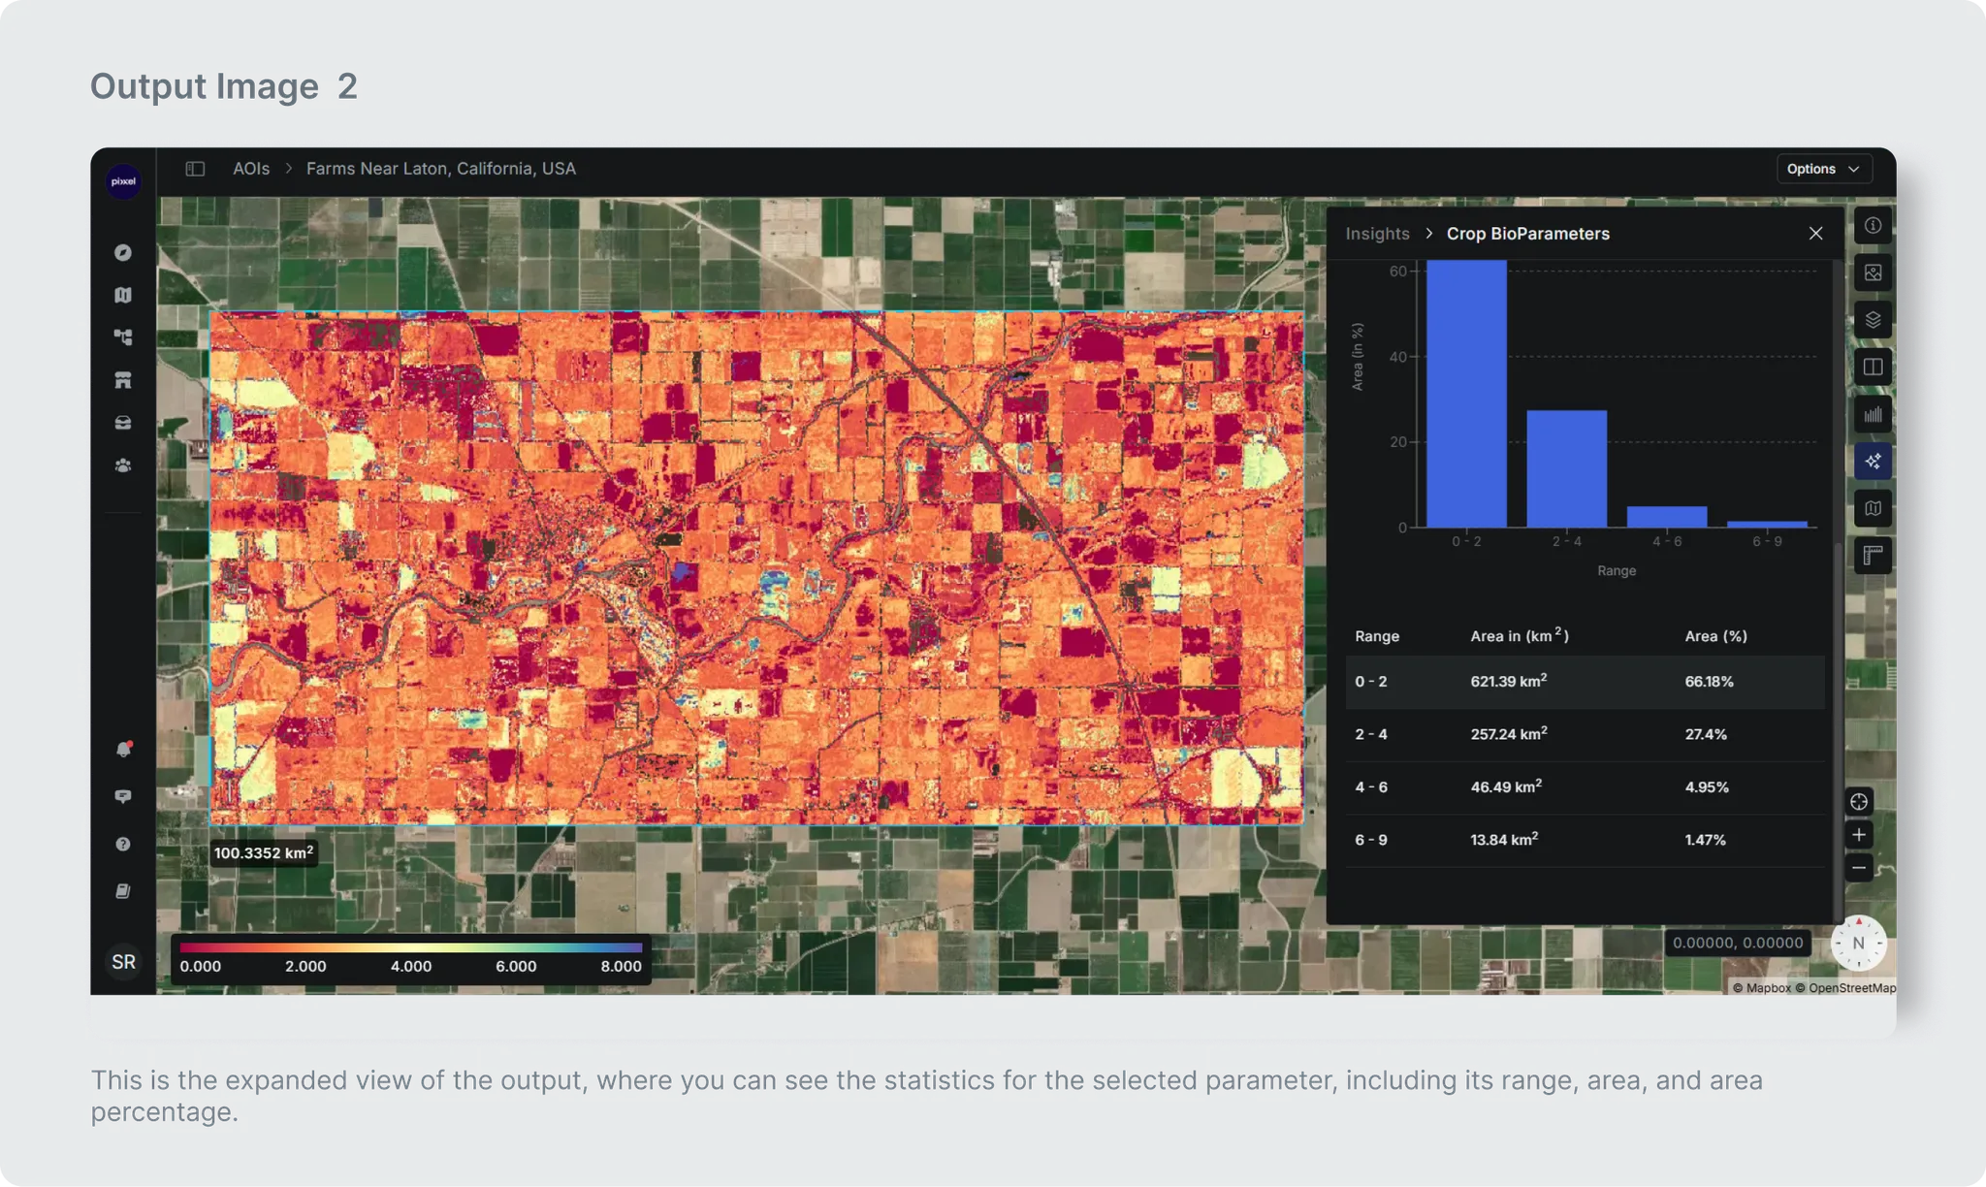Click the 13.84 km² area value
This screenshot has height=1187, width=1986.
(x=1504, y=839)
